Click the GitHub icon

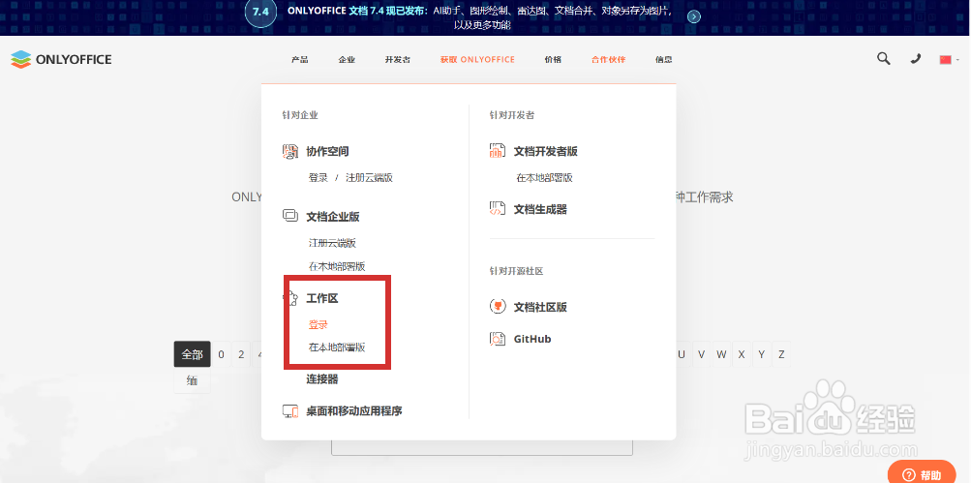[x=498, y=339]
